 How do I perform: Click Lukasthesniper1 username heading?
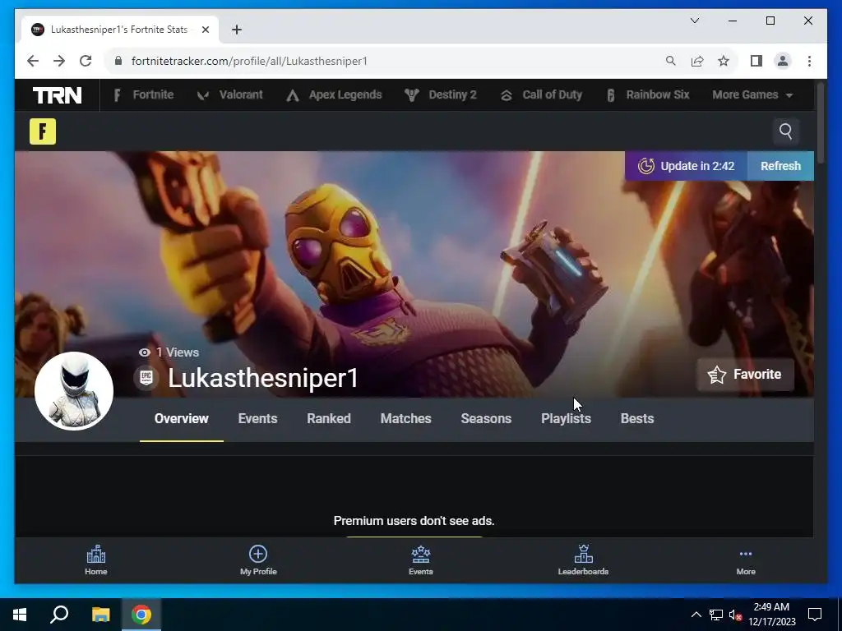tap(263, 378)
